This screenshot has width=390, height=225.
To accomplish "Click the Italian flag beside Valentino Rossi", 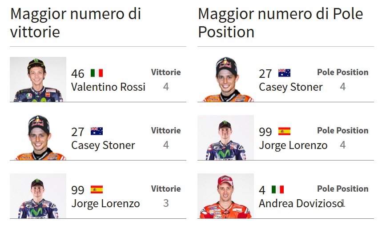I will 96,73.
